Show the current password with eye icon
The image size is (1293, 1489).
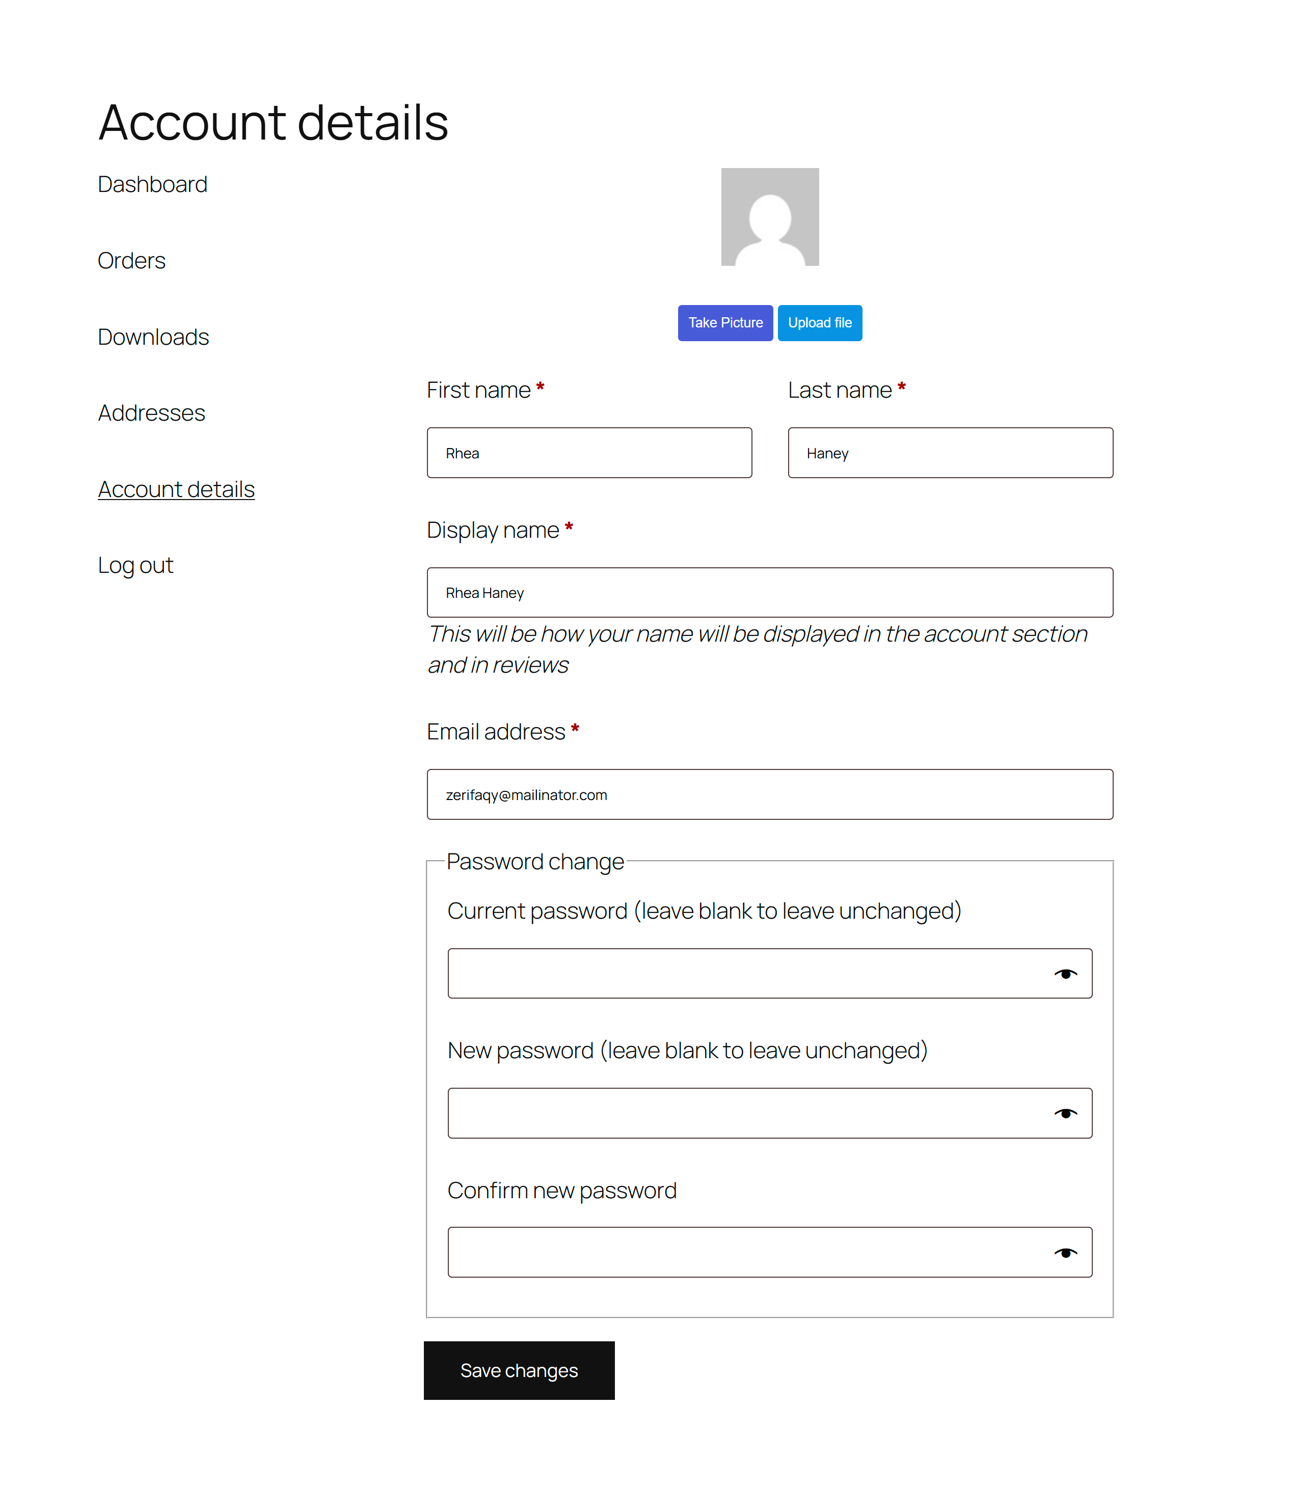tap(1065, 974)
